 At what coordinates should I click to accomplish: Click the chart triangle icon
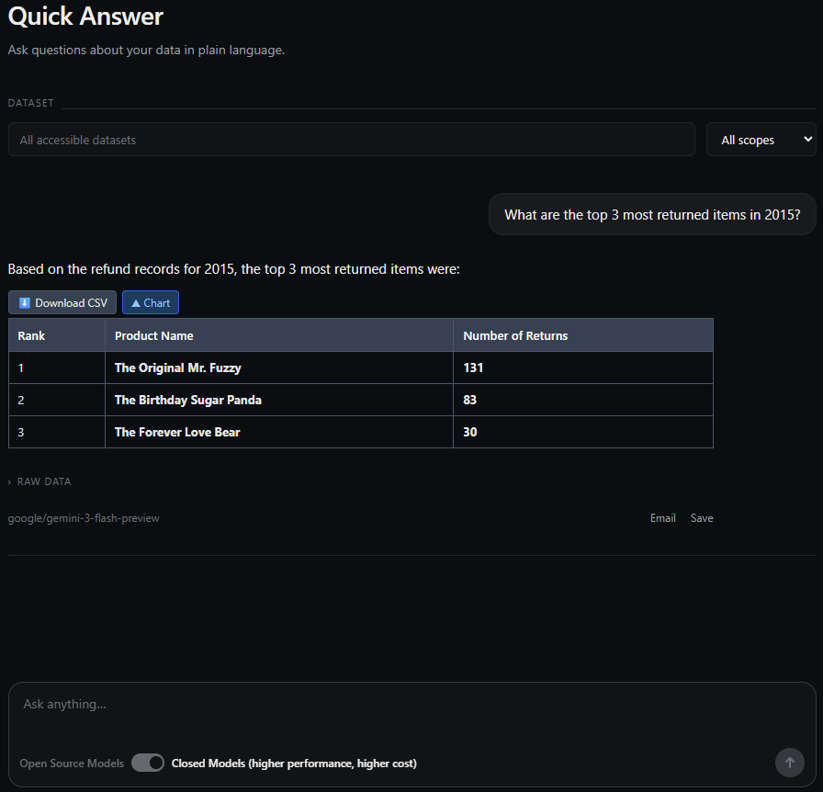[x=136, y=303]
